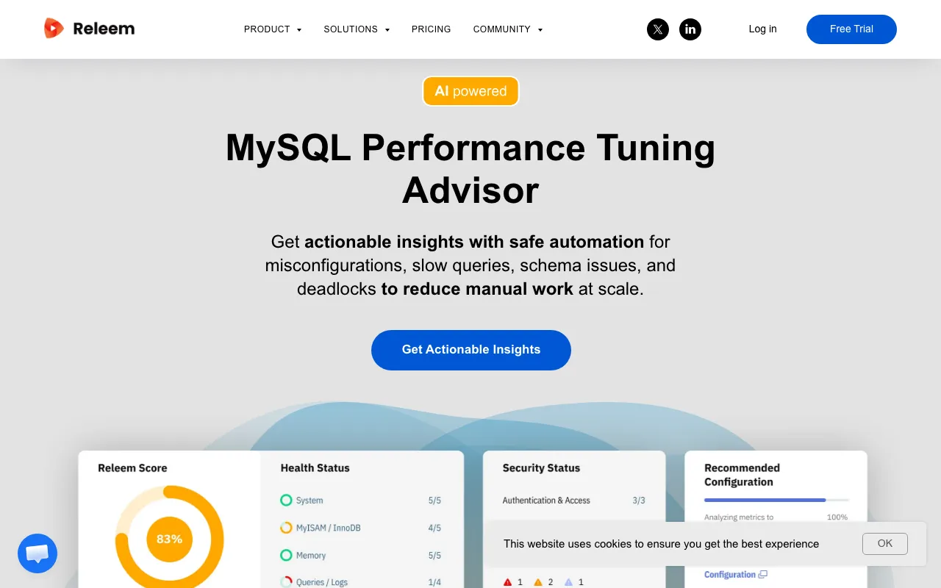Click the red warning triangle in Security Status
This screenshot has width=941, height=588.
[x=507, y=582]
